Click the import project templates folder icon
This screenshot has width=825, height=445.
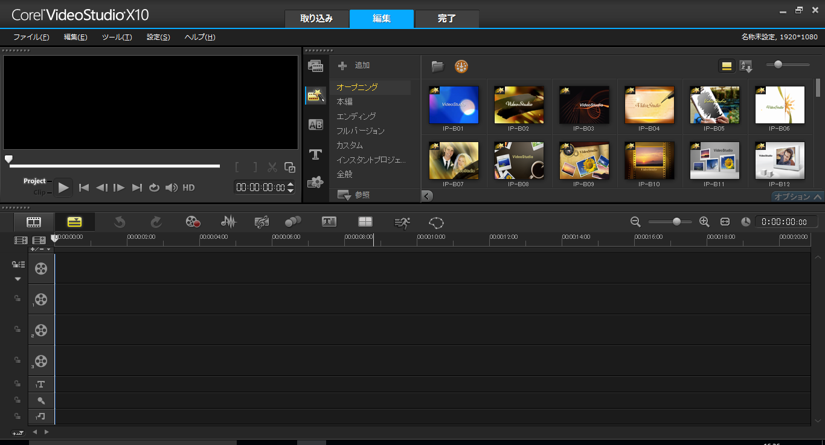tap(438, 66)
